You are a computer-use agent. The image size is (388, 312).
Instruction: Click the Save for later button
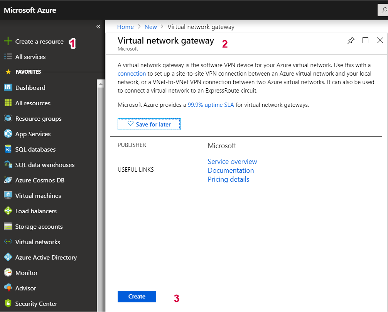point(149,124)
